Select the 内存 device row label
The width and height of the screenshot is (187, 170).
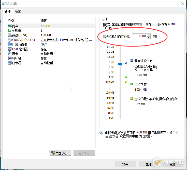tap(15, 26)
